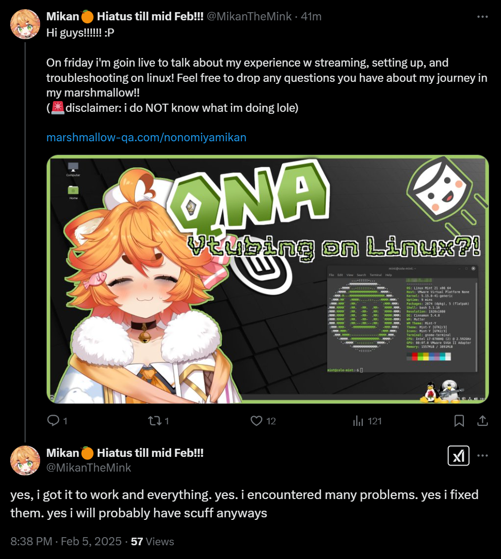Open the Grok xAI icon on the reply
This screenshot has width=501, height=559.
458,456
